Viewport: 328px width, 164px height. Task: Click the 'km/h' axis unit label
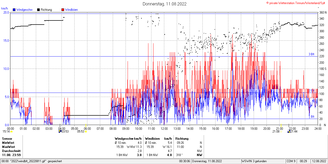pos(4,8)
